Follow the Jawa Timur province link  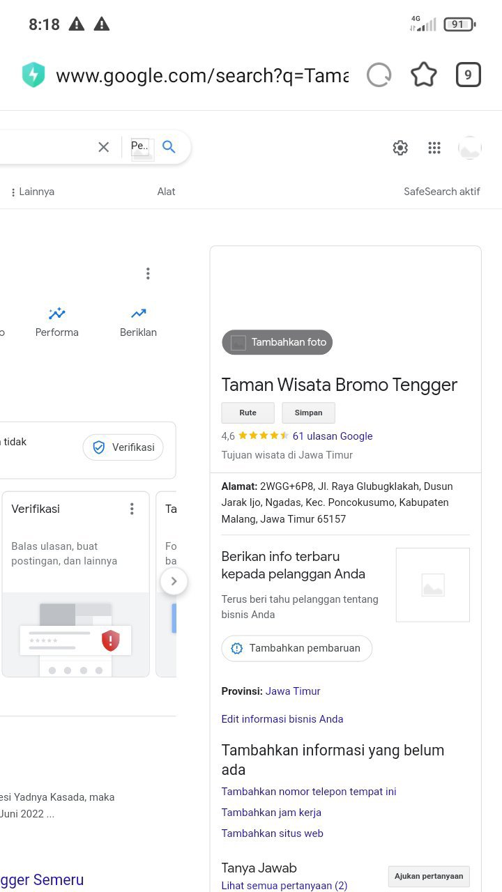pyautogui.click(x=293, y=691)
